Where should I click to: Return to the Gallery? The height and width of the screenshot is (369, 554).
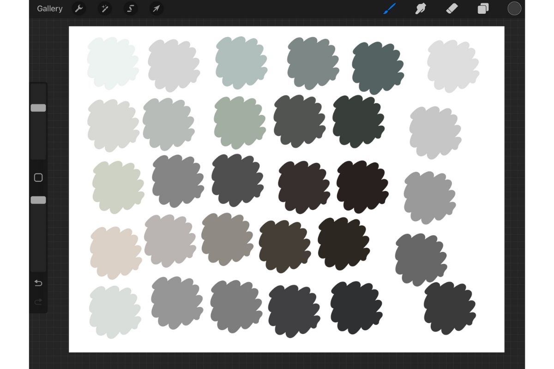49,8
